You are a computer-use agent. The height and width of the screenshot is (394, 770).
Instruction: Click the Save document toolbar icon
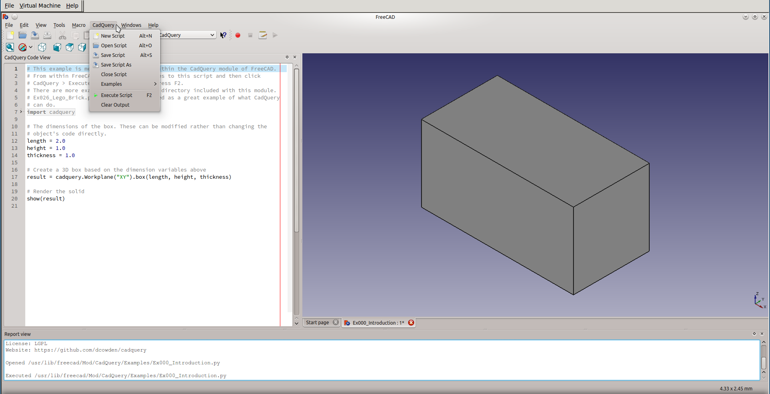(35, 35)
